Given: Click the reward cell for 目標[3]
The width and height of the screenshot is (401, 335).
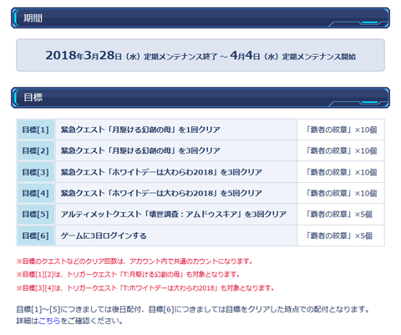Looking at the screenshot, I should tap(341, 172).
